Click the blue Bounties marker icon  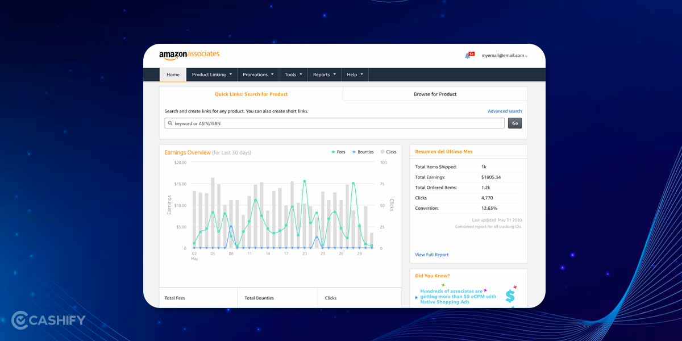point(354,152)
